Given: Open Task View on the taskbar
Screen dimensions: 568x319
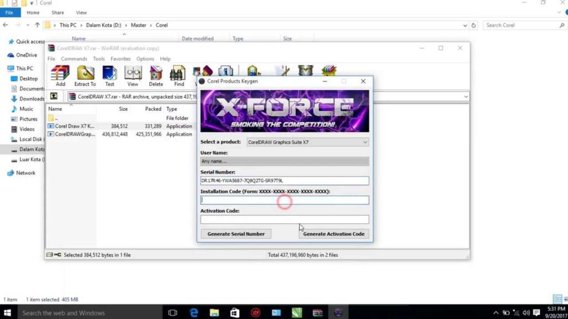Looking at the screenshot, I should [x=173, y=312].
